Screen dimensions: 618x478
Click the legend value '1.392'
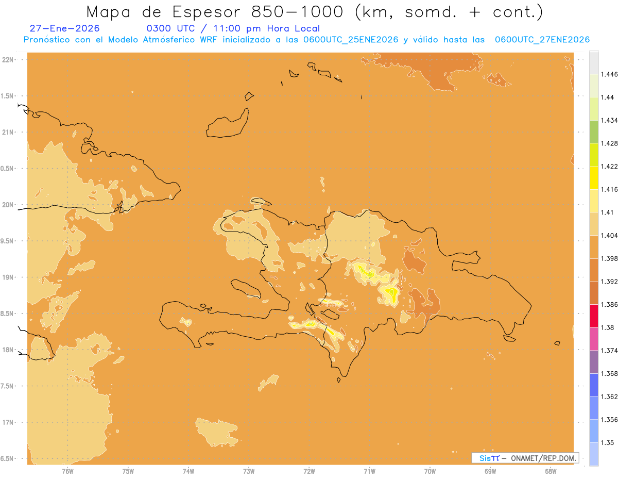609,282
